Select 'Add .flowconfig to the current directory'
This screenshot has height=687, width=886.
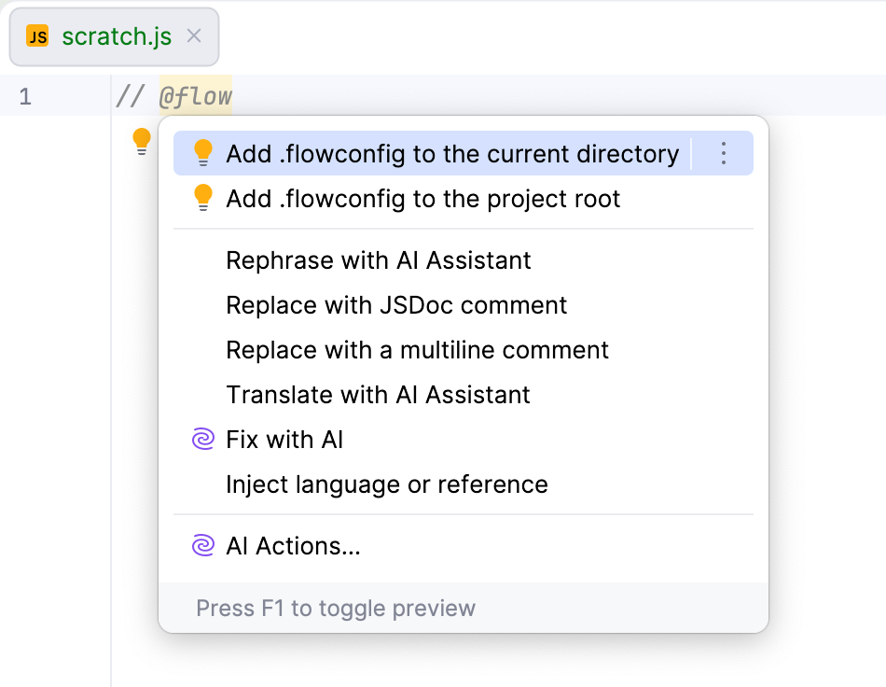(x=450, y=153)
